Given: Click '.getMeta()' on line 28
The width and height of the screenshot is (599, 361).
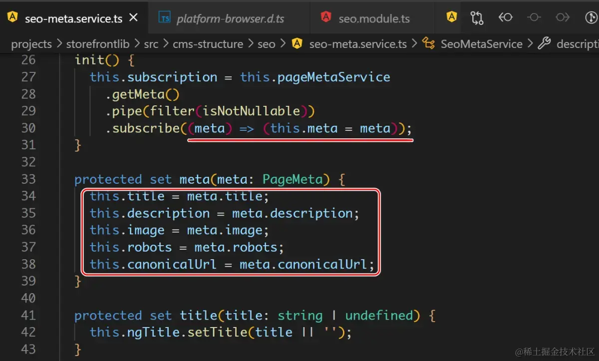Looking at the screenshot, I should click(142, 94).
